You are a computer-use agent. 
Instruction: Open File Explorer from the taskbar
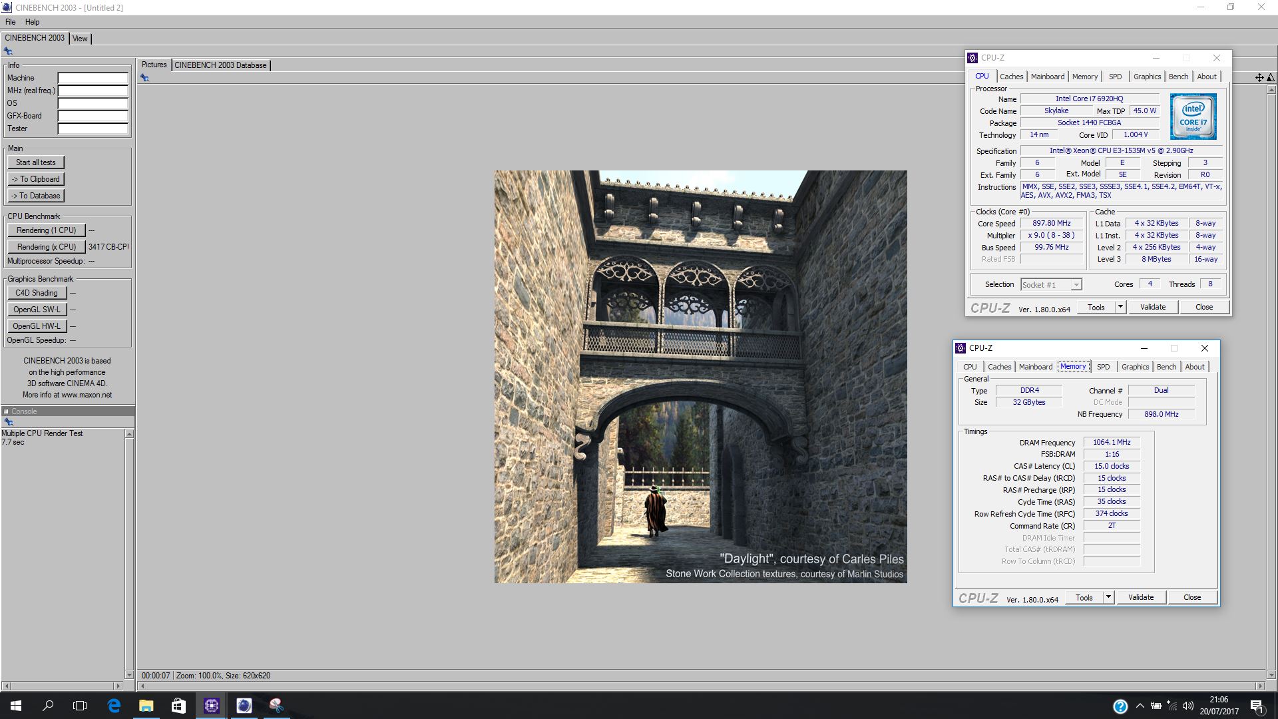[x=146, y=706]
